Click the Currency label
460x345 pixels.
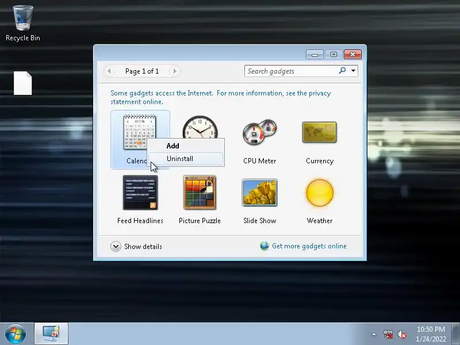click(x=320, y=161)
